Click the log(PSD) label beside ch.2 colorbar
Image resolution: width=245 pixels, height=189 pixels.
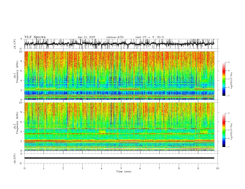[x=231, y=132]
